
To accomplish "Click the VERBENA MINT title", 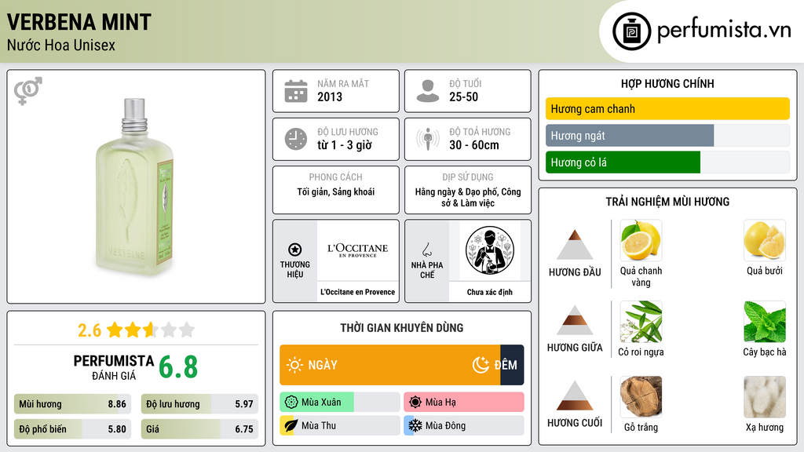I will pos(79,22).
